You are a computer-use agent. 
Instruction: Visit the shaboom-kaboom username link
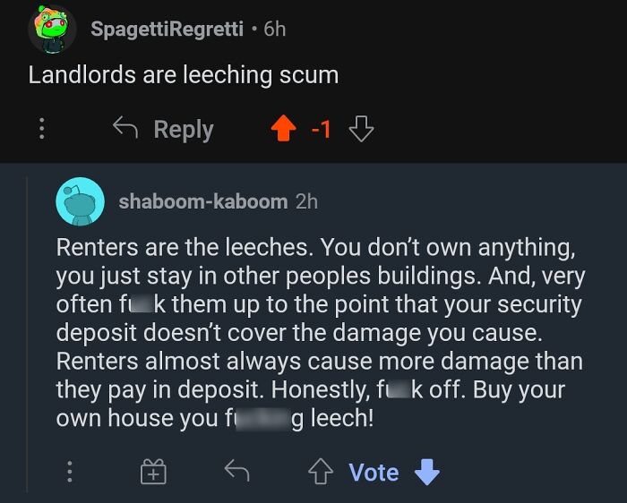[203, 200]
